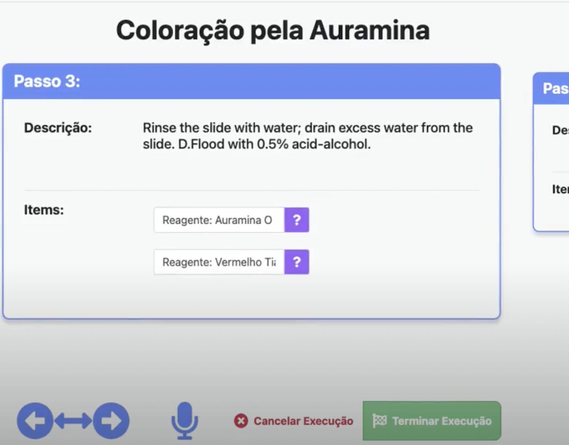Click the Descrição label in Passo 3
The height and width of the screenshot is (445, 569).
[58, 128]
